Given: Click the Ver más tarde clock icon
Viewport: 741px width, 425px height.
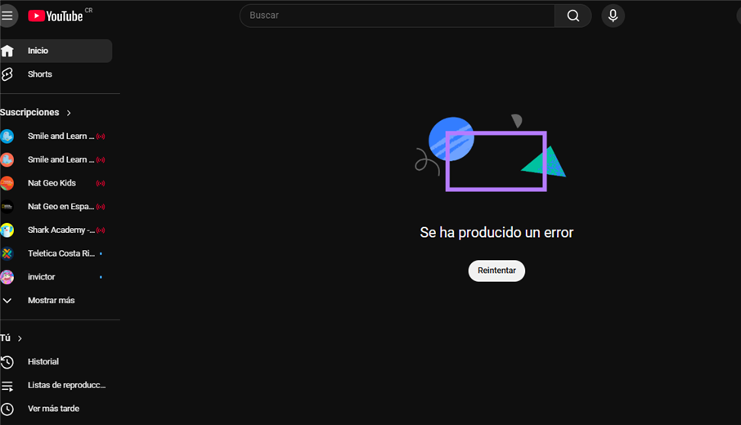Looking at the screenshot, I should (7, 409).
